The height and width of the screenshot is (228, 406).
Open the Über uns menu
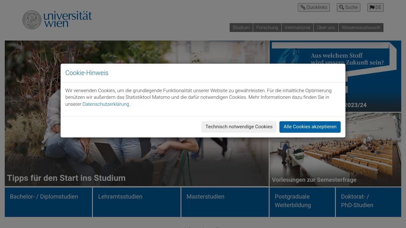click(326, 28)
